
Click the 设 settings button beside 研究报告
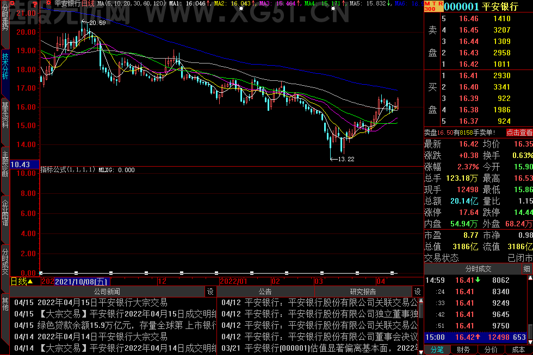click(418, 291)
